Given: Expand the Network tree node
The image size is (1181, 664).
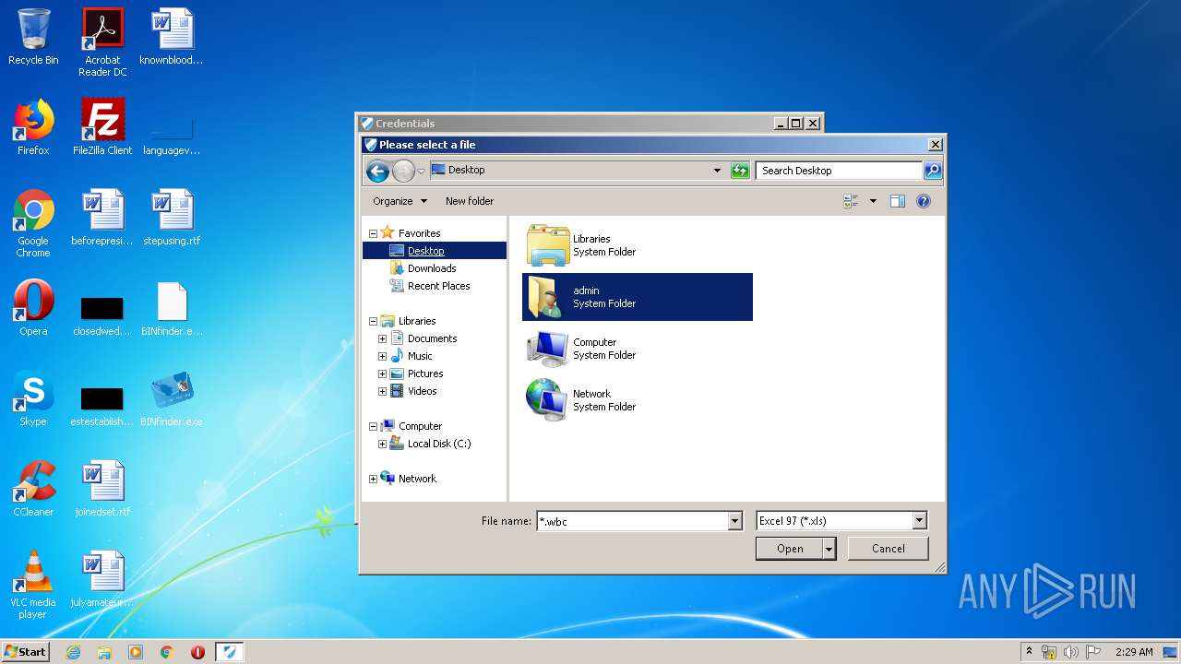Looking at the screenshot, I should pyautogui.click(x=373, y=480).
